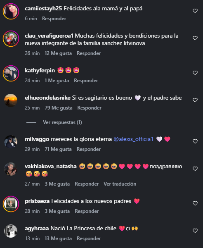203x248 pixels.
Task: Heart prisbaeza's nuevos padres comment
Action: [195, 203]
